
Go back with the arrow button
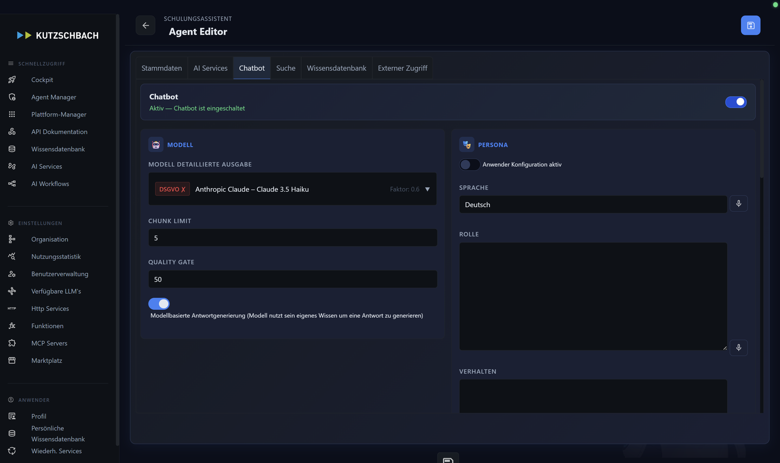(146, 25)
